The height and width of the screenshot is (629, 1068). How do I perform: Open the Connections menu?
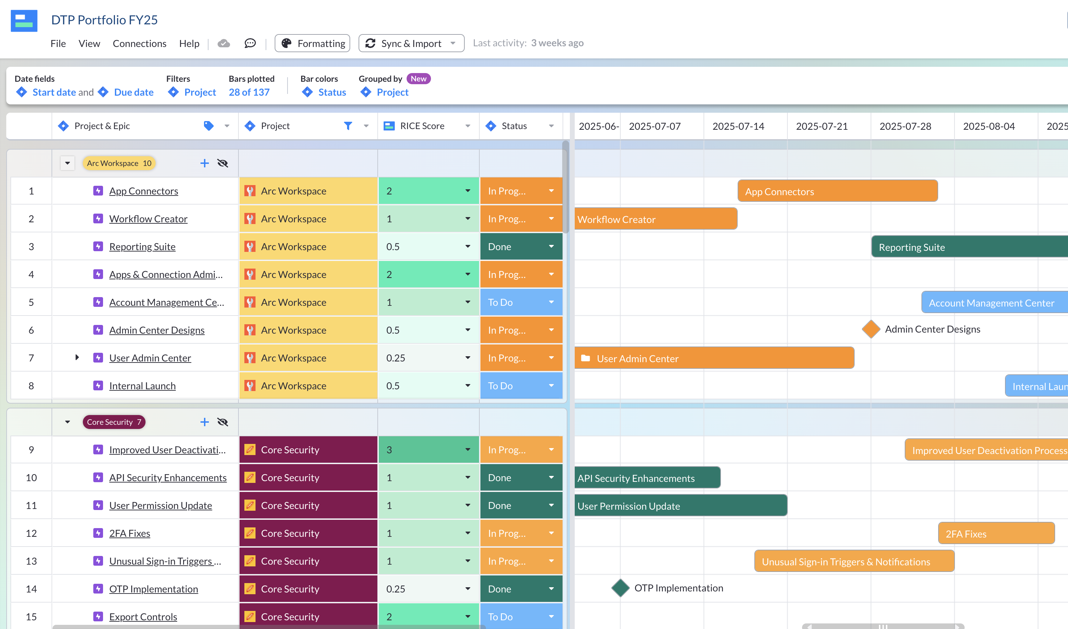[x=140, y=43]
